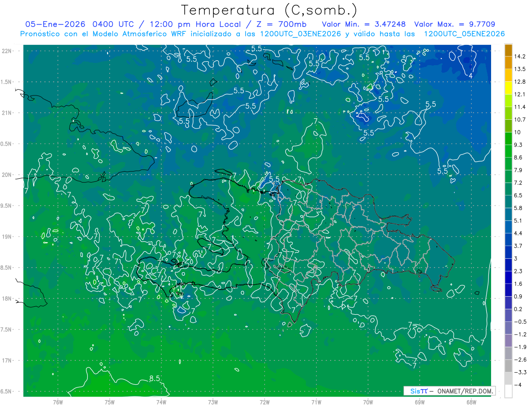Click the "-3.3" colorbar value
Image resolution: width=529 pixels, height=408 pixels.
(x=520, y=372)
